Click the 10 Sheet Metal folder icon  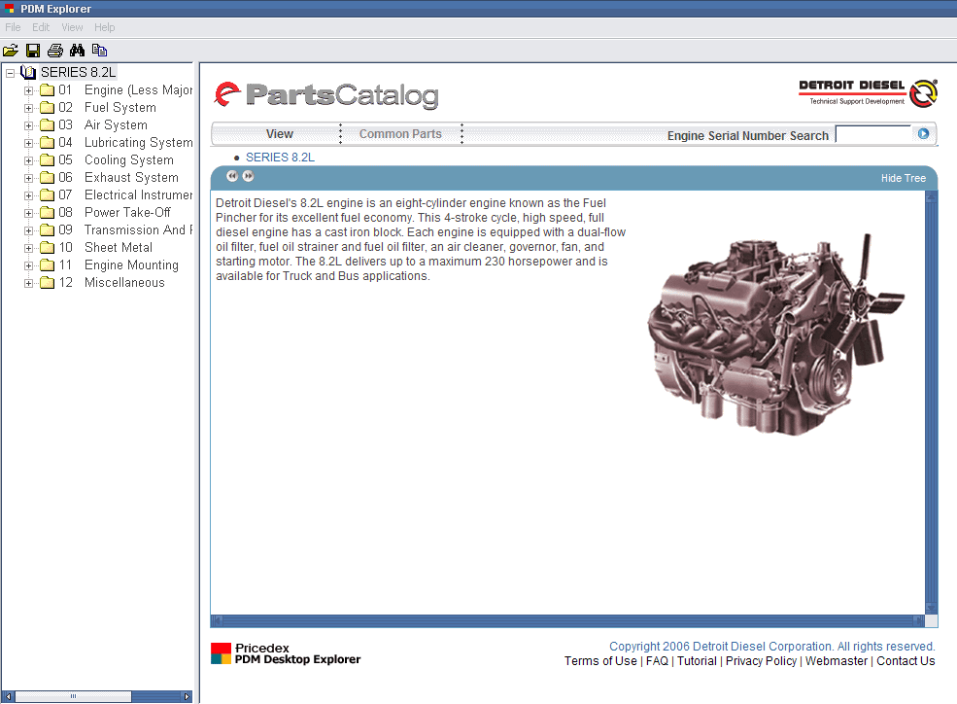47,248
